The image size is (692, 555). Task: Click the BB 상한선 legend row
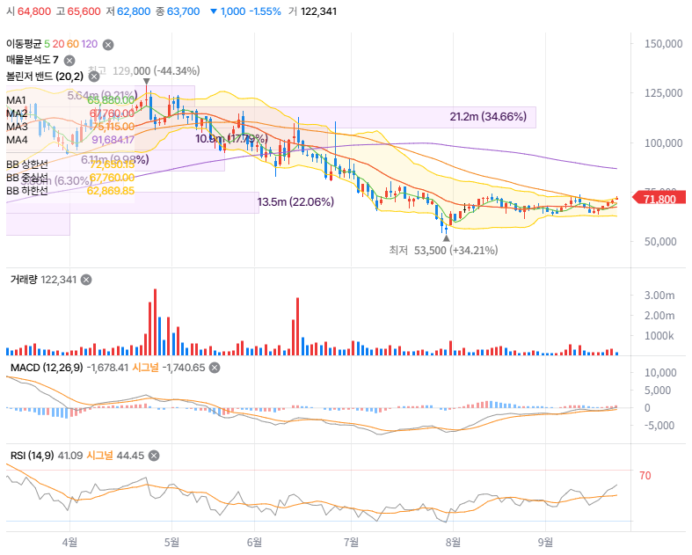click(x=70, y=164)
